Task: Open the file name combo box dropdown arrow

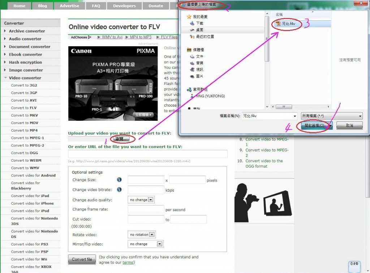Action: point(295,116)
